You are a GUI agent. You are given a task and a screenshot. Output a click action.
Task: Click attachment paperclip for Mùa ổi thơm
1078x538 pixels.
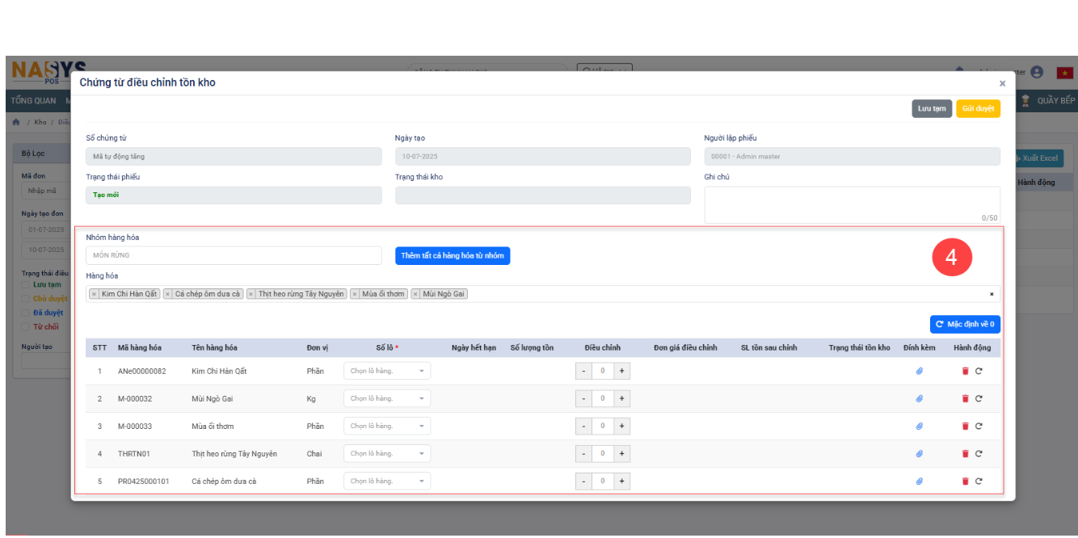919,426
